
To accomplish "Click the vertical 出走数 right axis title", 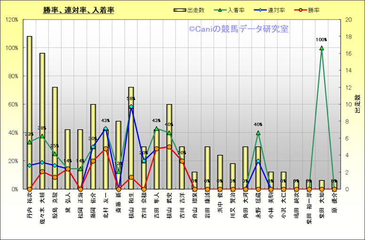I will pyautogui.click(x=357, y=104).
